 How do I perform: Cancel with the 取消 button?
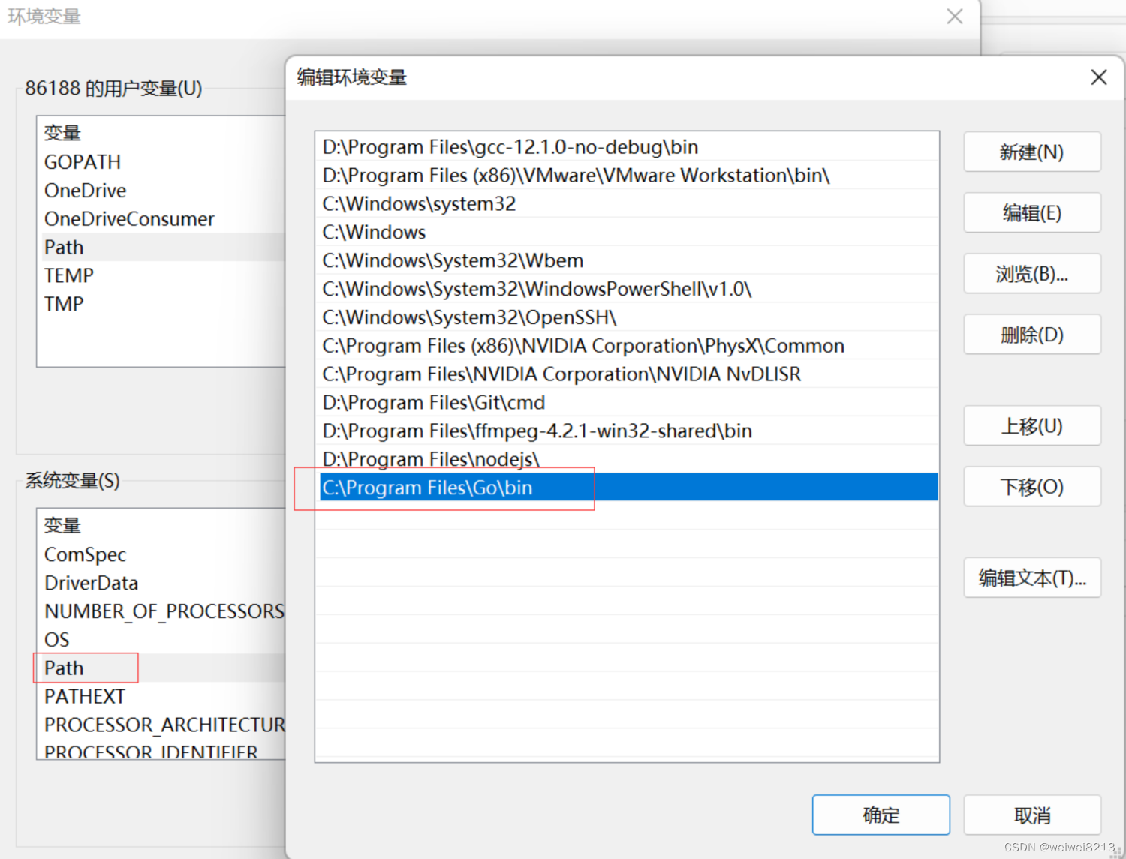pyautogui.click(x=1032, y=815)
